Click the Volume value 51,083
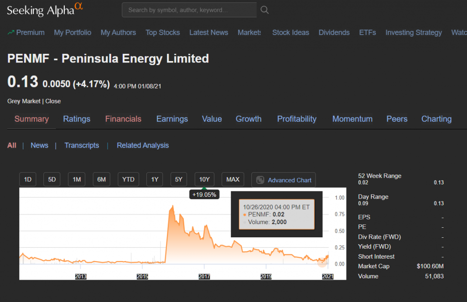Screen dimensions: 467x302 434,276
